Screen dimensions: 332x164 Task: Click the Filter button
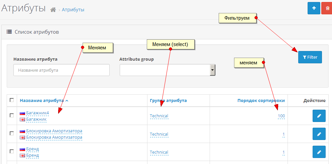pyautogui.click(x=310, y=57)
